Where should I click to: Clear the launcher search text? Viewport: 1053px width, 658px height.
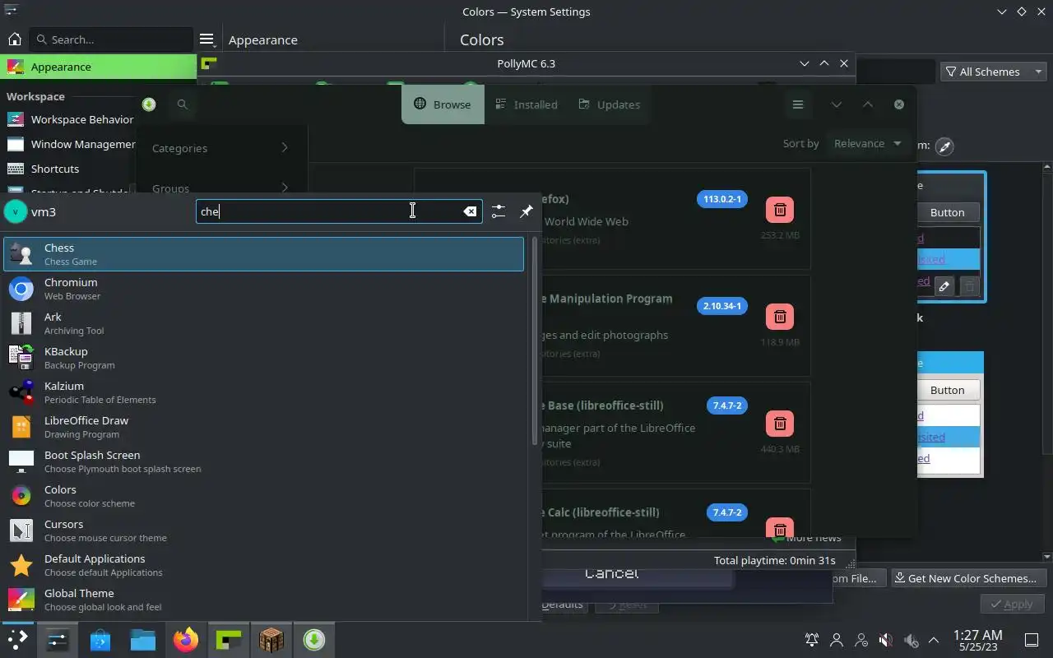point(470,211)
